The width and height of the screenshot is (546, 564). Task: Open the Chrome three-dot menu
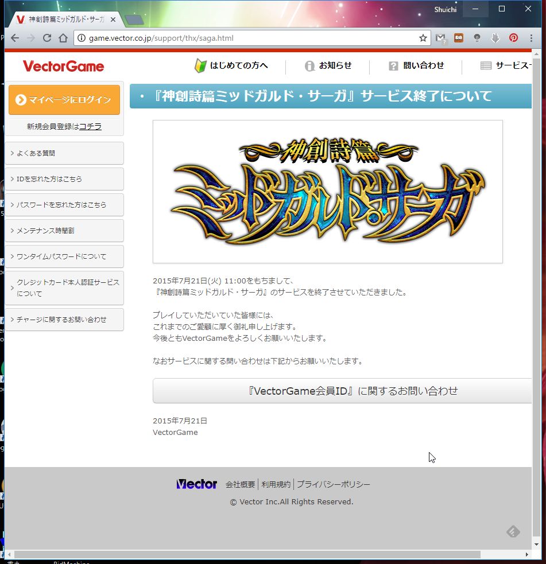(x=531, y=38)
